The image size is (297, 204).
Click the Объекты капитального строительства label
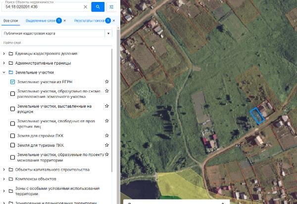click(52, 169)
